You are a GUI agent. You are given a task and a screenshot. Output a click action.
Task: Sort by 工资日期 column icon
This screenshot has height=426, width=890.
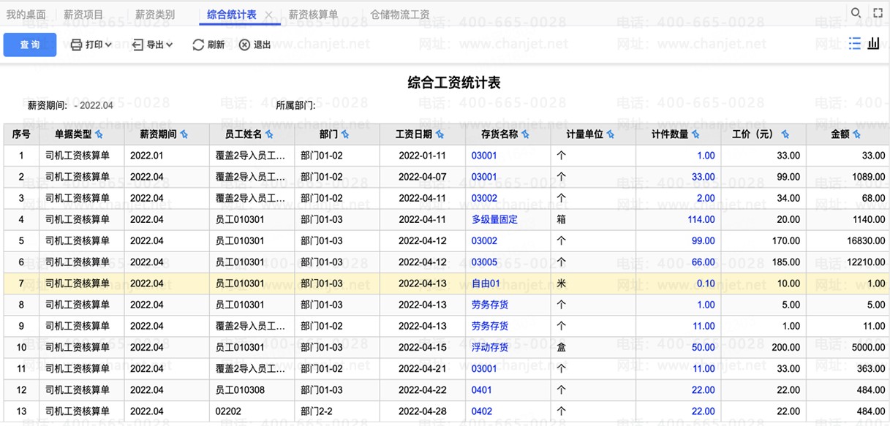(440, 135)
